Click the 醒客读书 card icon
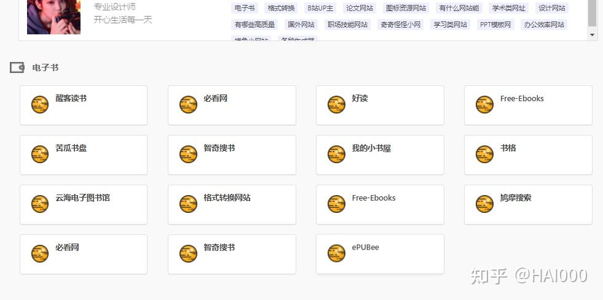Viewport: 603px width, 300px height. click(x=40, y=104)
